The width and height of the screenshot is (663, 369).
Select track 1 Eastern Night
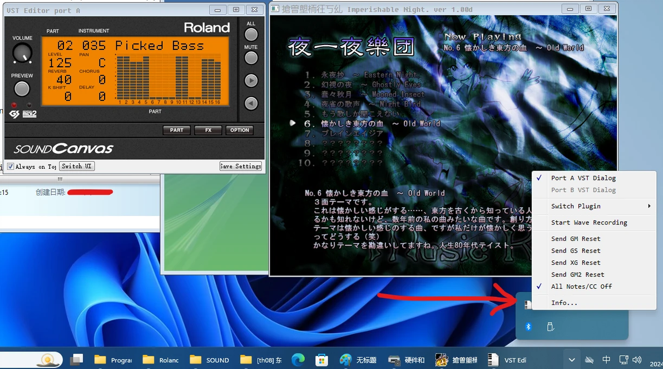click(x=361, y=75)
